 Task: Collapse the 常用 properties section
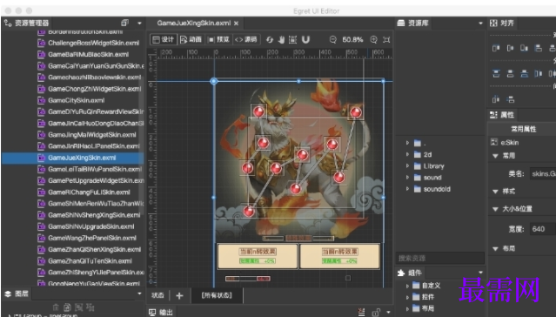click(x=495, y=156)
